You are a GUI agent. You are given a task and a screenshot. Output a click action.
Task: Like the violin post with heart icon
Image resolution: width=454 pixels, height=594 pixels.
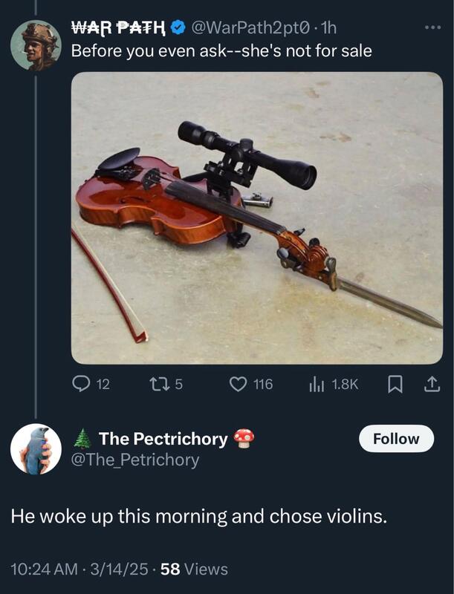(x=237, y=384)
